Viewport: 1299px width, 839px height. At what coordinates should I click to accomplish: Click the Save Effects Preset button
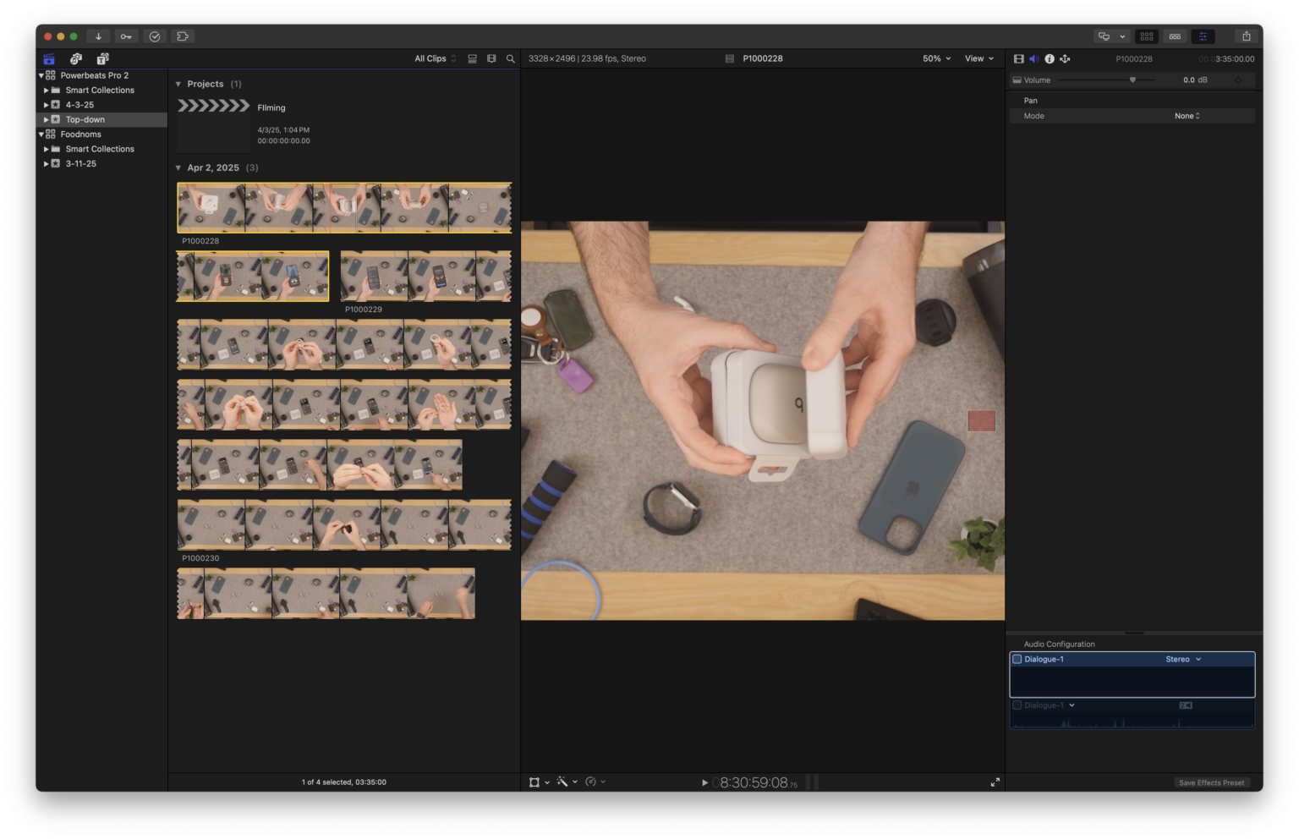(x=1211, y=782)
